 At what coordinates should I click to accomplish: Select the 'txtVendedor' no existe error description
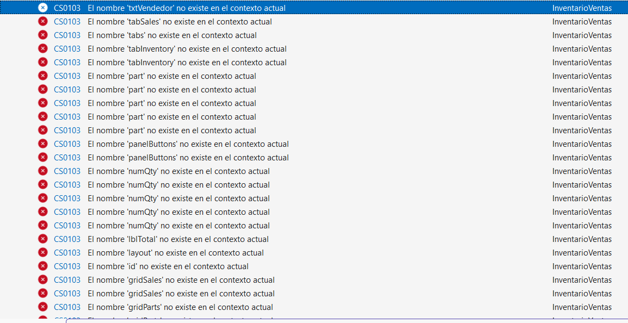click(x=186, y=8)
